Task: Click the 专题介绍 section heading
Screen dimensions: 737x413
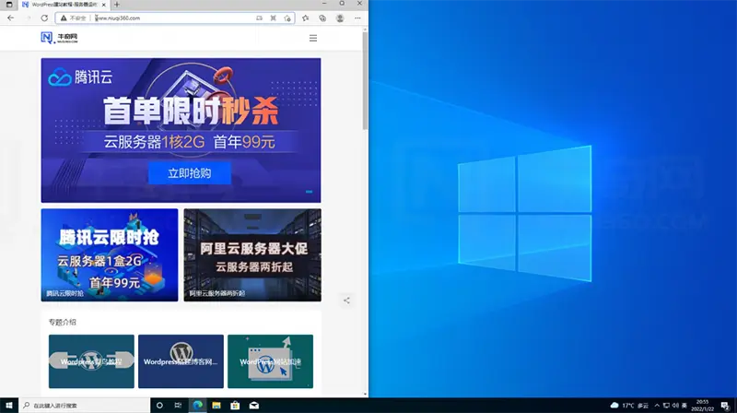Action: coord(62,323)
